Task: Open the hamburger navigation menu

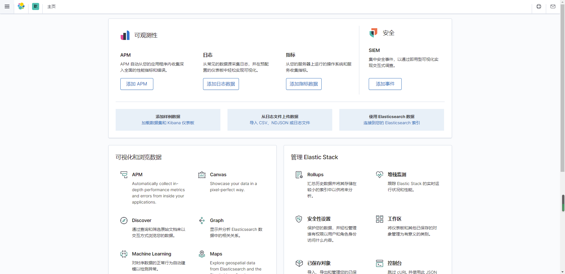Action: [x=7, y=6]
